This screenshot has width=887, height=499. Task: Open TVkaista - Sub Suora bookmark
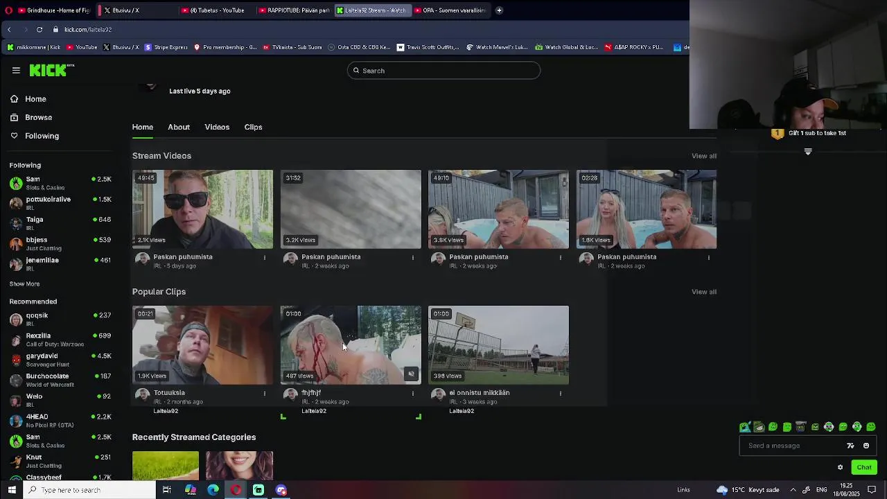coord(292,47)
